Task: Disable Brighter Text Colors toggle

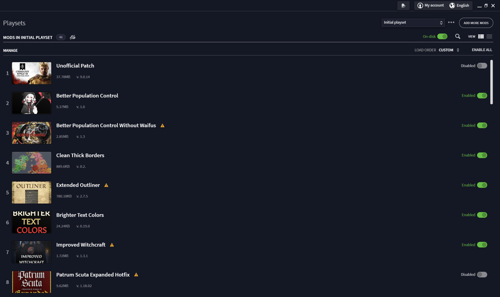Action: (482, 215)
